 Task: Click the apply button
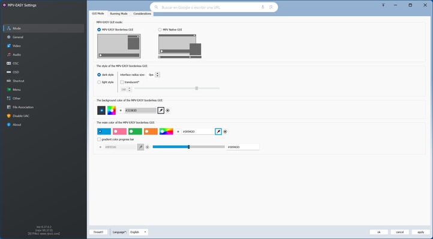(x=420, y=232)
